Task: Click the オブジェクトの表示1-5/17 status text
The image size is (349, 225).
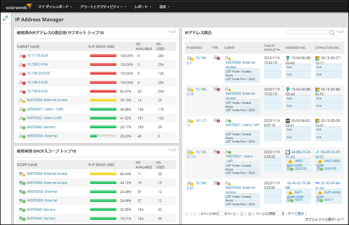Action: 324,219
